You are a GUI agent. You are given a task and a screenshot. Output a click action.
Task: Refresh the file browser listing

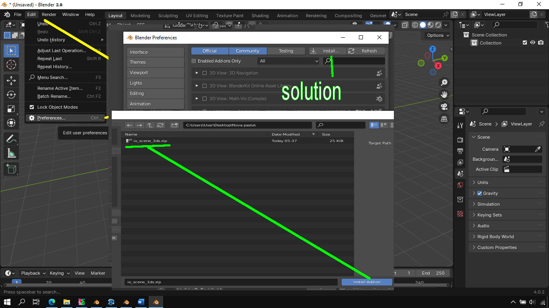(160, 125)
